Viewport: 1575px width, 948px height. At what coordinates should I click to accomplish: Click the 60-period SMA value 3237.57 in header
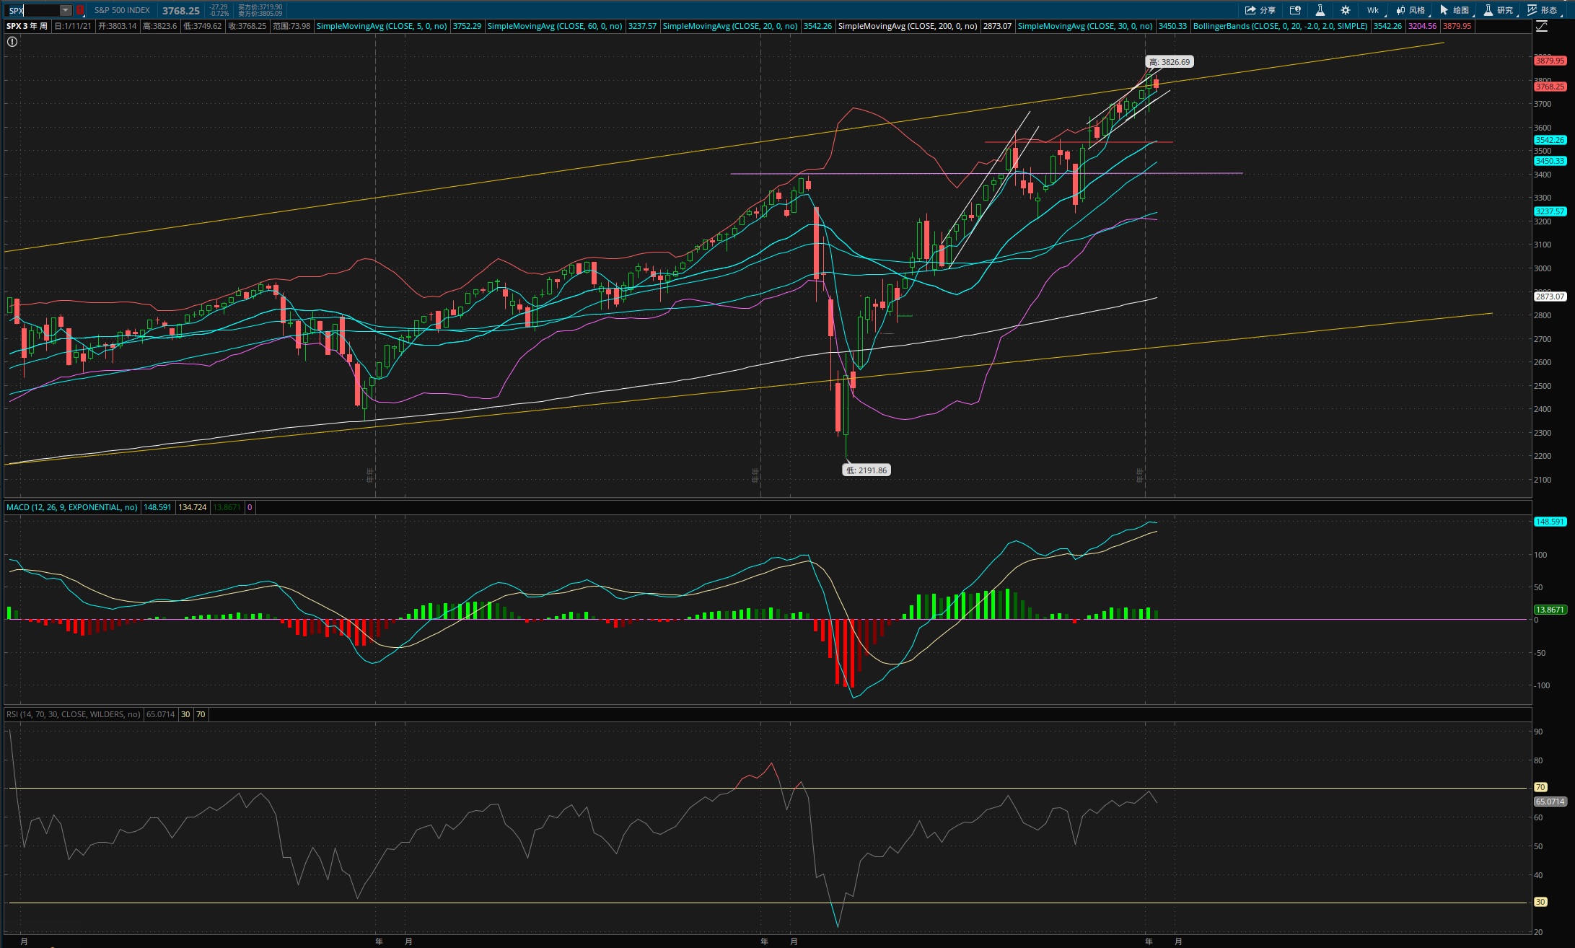642,26
